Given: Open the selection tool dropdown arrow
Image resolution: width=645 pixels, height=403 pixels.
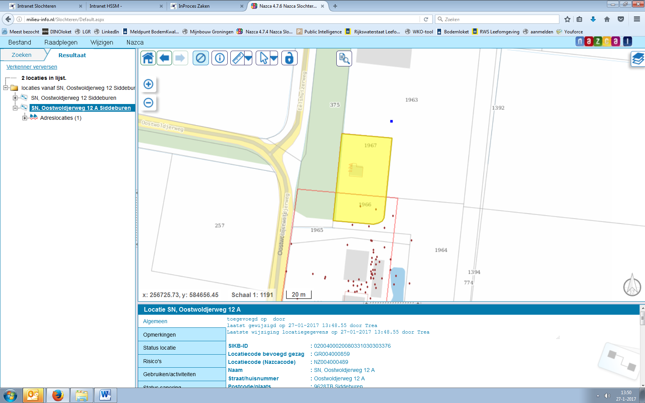Looking at the screenshot, I should click(274, 58).
